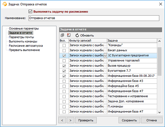The height and width of the screenshot is (127, 165).
Task: Uncheck Информационная база 09.08.2017 checkbox
Action: (x=64, y=76)
